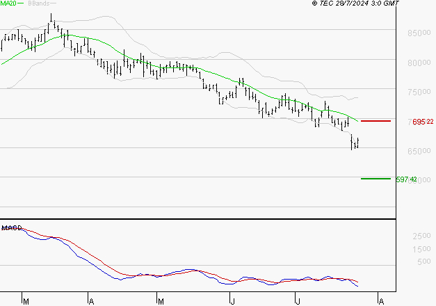Click the second J month axis label

[298, 302]
